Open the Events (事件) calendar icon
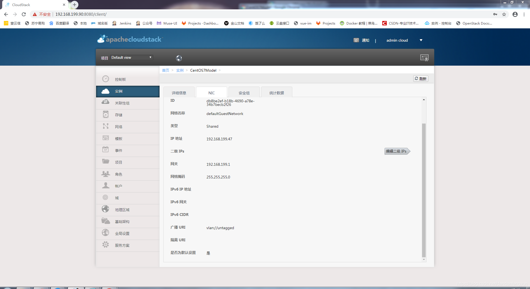The width and height of the screenshot is (530, 289). pos(105,149)
